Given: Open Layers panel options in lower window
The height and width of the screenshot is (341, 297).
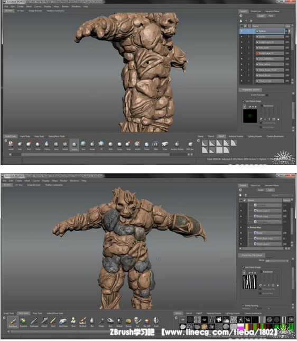Looking at the screenshot, I should click(x=240, y=190).
